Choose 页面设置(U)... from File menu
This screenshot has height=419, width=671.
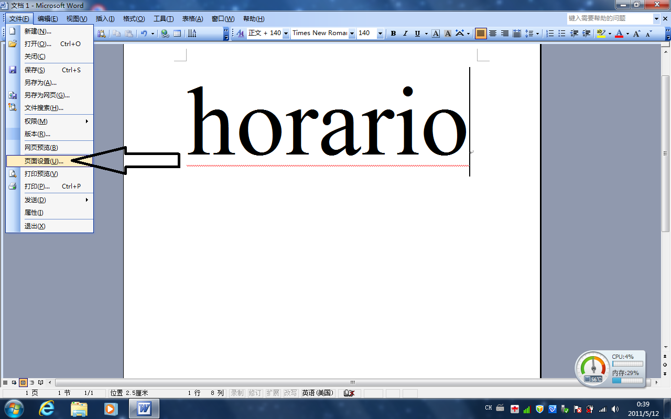pyautogui.click(x=44, y=161)
